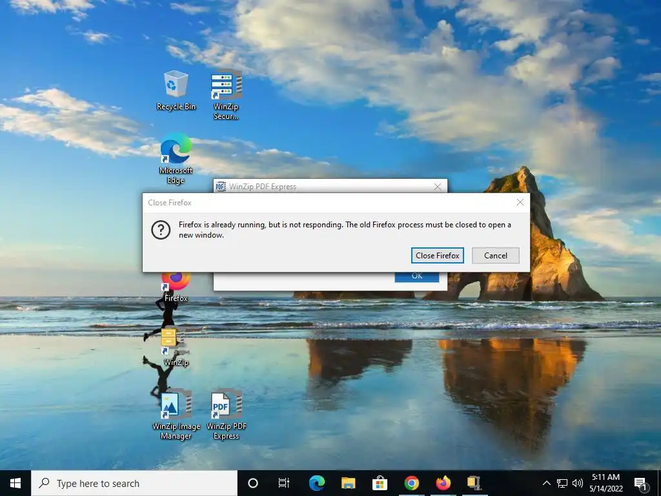Screen dimensions: 661x496
Task: Open the Windows Start menu
Action: click(15, 483)
